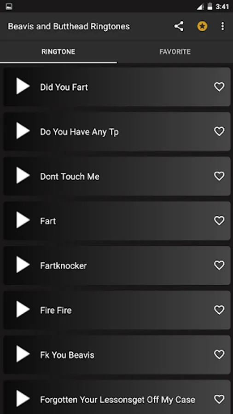Open the three-dot overflow menu
The width and height of the screenshot is (233, 414).
pyautogui.click(x=223, y=26)
